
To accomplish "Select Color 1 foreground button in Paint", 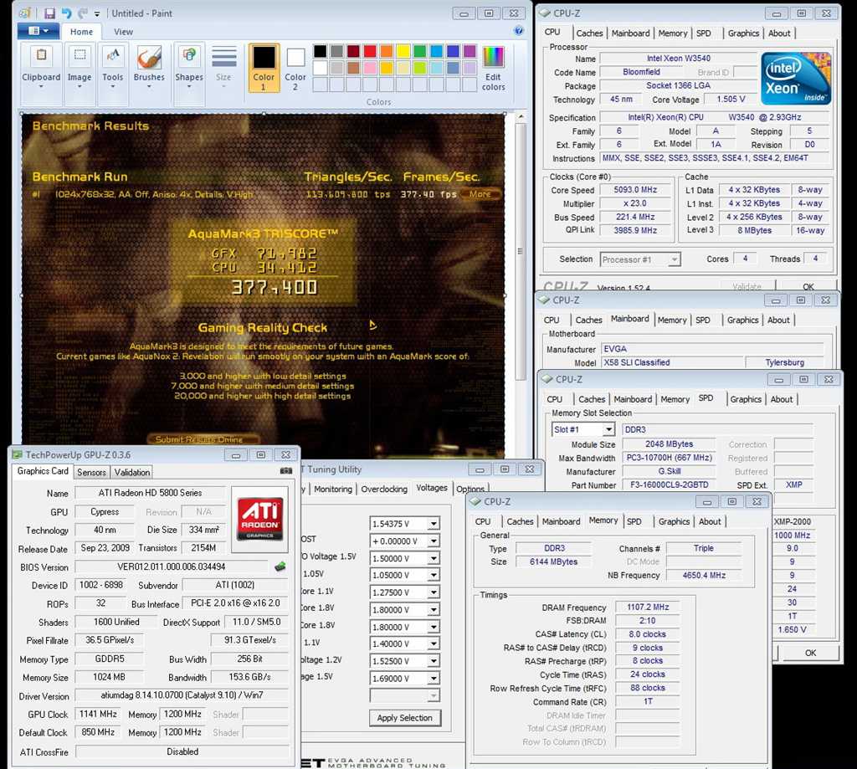I will tap(264, 68).
